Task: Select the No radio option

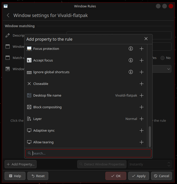Action: (x=163, y=58)
